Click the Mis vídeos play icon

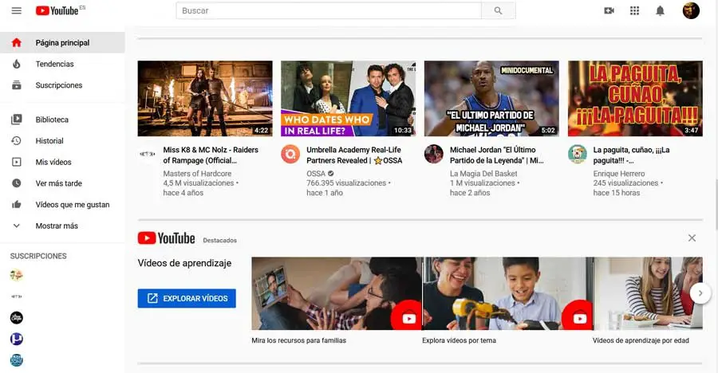17,162
